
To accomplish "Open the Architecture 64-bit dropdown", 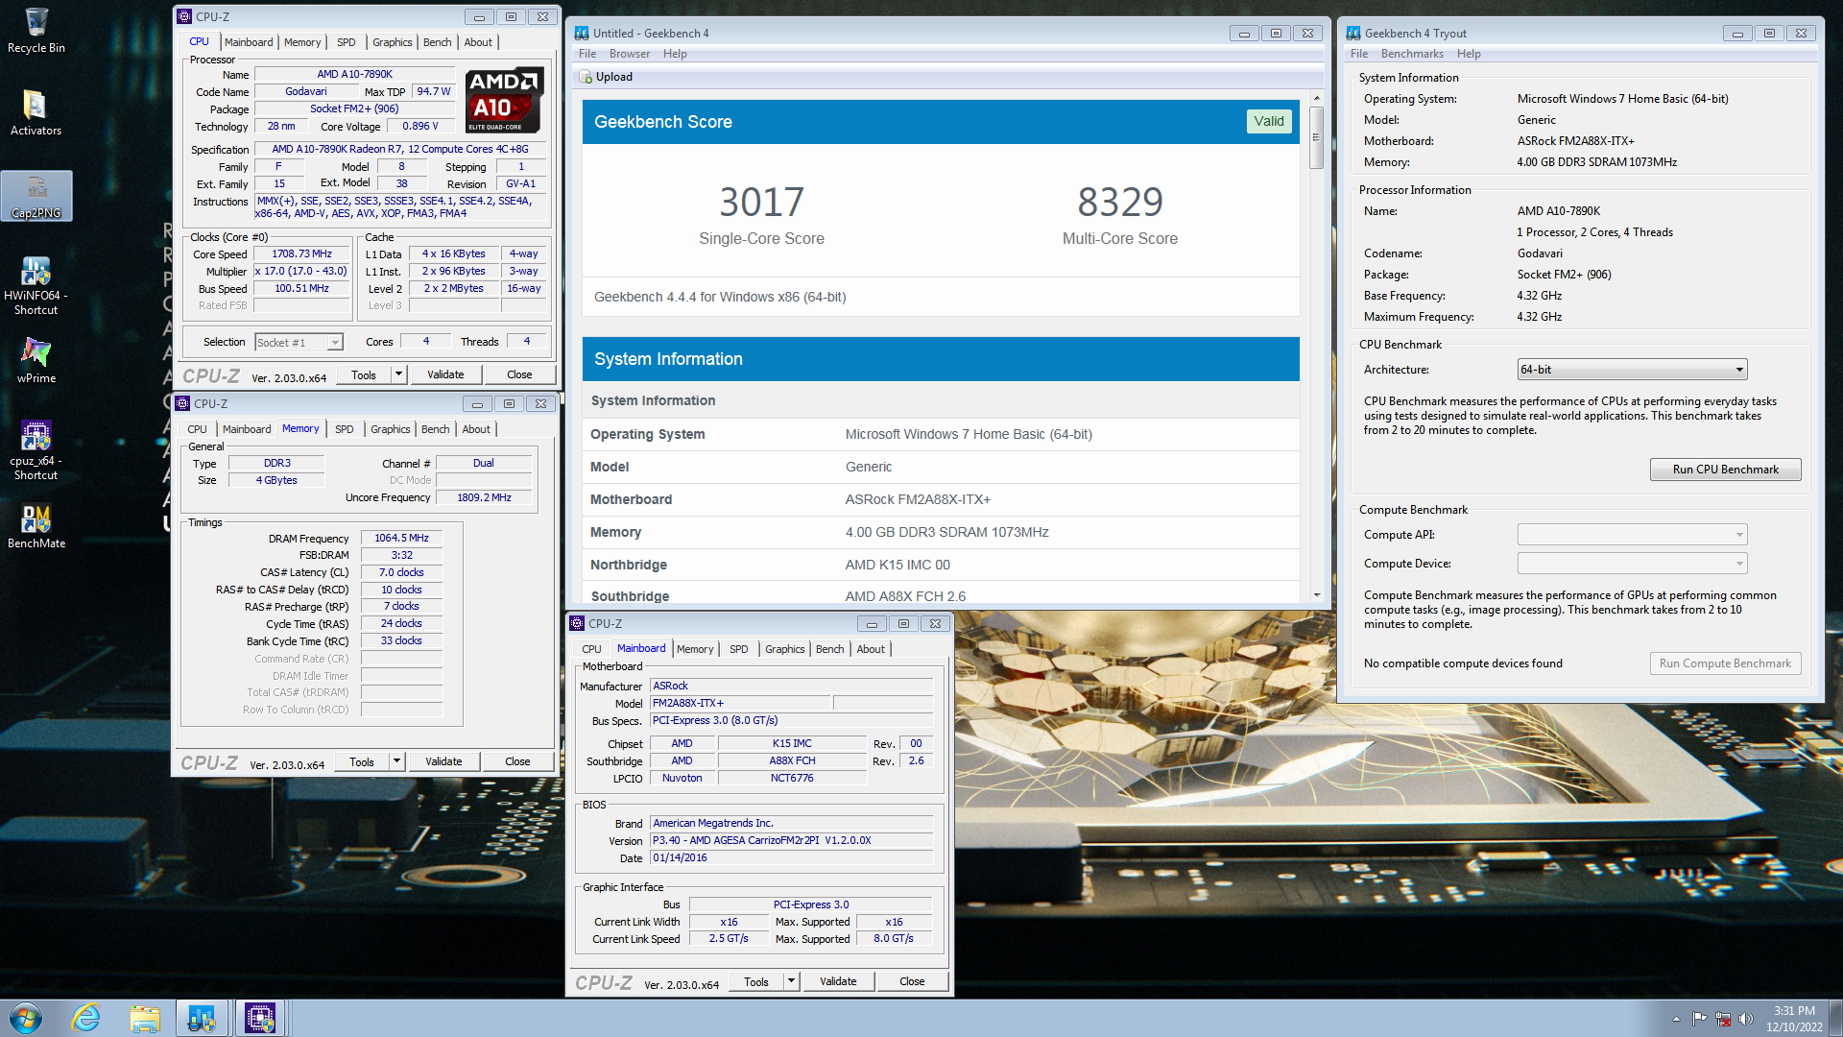I will pos(1632,370).
